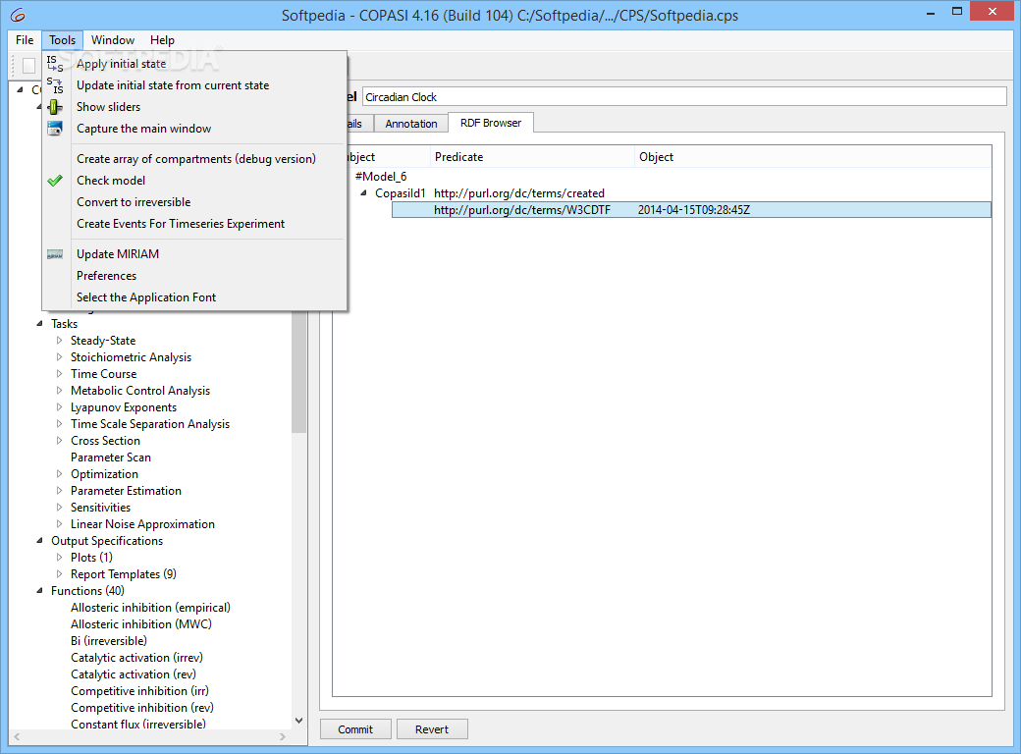The height and width of the screenshot is (754, 1021).
Task: Click the tree horizontal scroll-right arrow
Action: tap(283, 736)
